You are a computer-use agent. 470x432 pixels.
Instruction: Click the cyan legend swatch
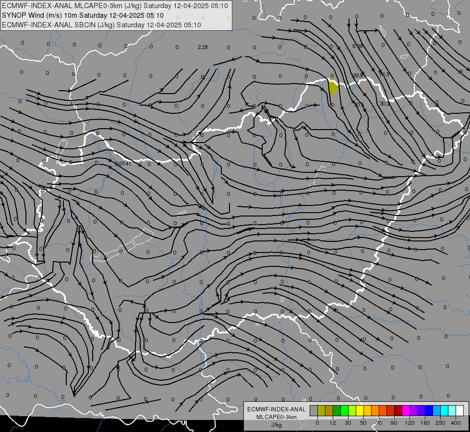444,410
